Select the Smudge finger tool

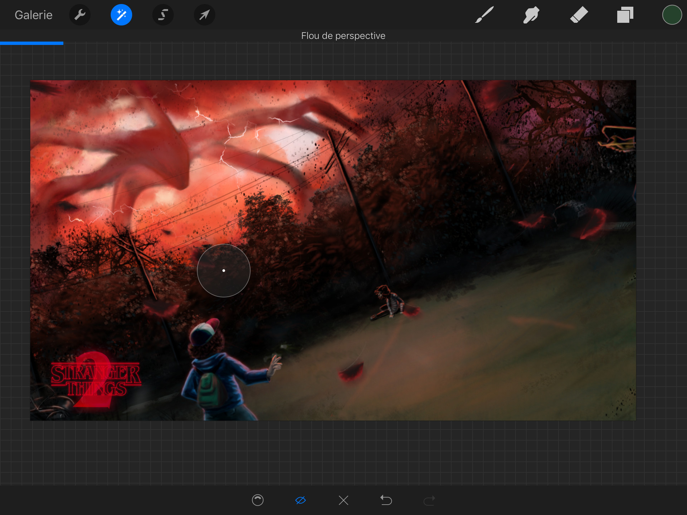tap(531, 15)
